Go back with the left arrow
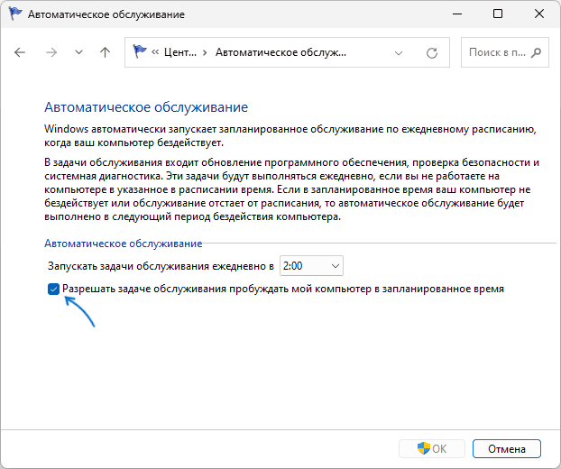The height and width of the screenshot is (469, 561). (x=20, y=52)
